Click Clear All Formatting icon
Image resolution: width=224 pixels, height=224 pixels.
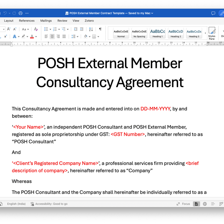(36, 29)
